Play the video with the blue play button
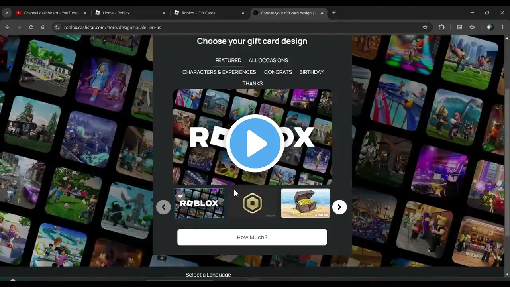The width and height of the screenshot is (510, 287). pos(255,143)
